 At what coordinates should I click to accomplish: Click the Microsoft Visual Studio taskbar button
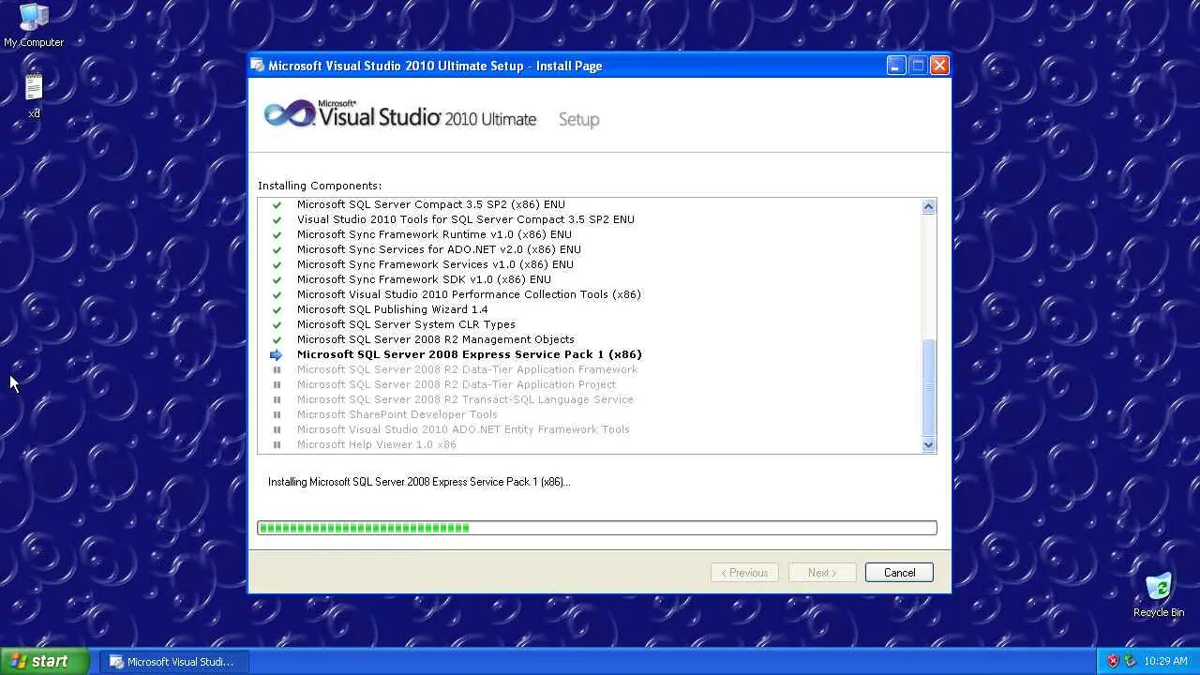(x=173, y=661)
